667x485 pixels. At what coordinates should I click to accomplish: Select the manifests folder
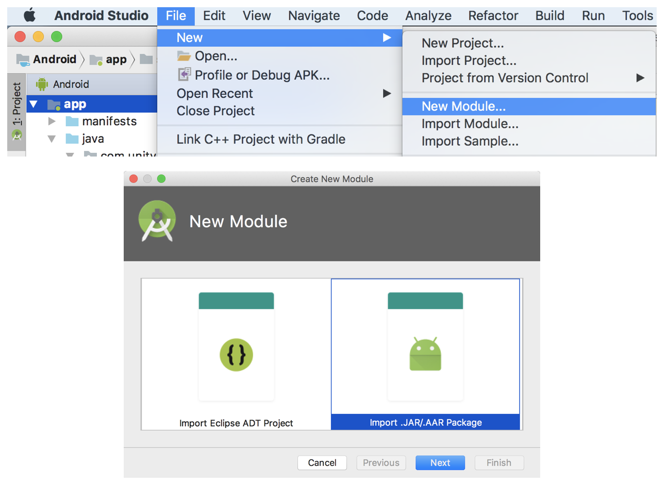pyautogui.click(x=109, y=121)
